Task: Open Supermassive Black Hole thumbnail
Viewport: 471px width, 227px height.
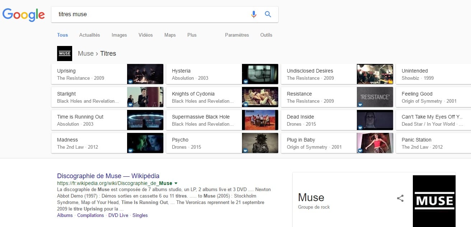Action: 260,120
